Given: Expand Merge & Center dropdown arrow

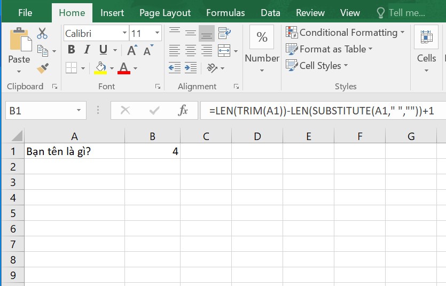Looking at the screenshot, I should pyautogui.click(x=236, y=51).
